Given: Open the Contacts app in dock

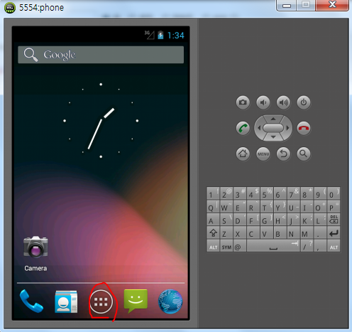Looking at the screenshot, I should pyautogui.click(x=66, y=301).
